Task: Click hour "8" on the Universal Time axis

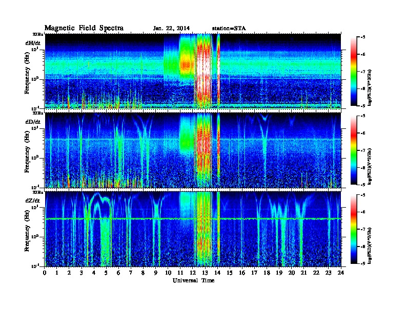Action: coord(143,273)
